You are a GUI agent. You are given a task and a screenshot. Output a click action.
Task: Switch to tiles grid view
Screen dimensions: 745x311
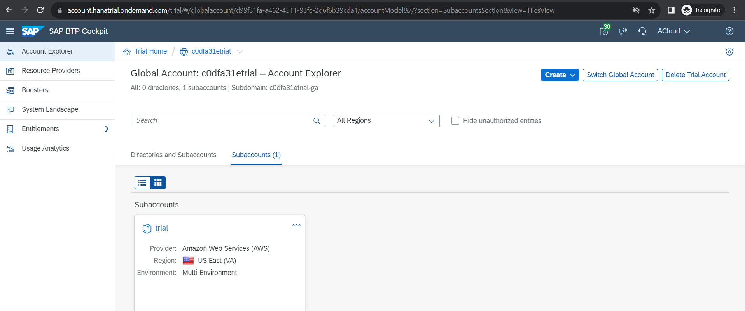click(158, 182)
